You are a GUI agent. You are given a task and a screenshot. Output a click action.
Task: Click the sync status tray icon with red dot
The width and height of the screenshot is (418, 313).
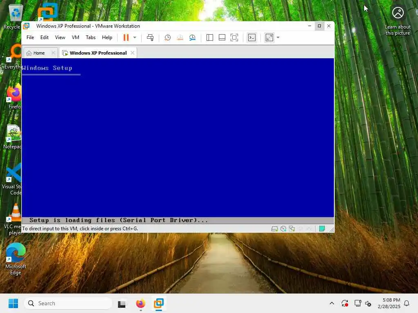coord(345,303)
